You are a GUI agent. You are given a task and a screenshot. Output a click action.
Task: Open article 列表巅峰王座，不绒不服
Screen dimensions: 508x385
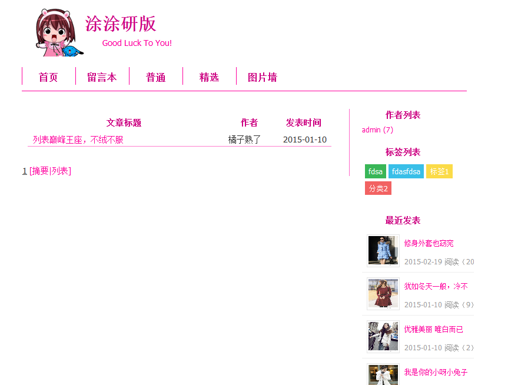coord(78,140)
